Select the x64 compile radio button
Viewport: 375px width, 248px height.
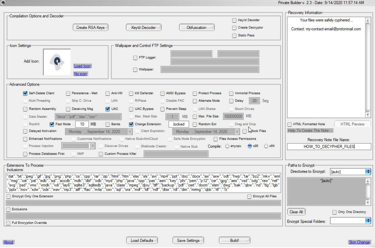pyautogui.click(x=267, y=146)
